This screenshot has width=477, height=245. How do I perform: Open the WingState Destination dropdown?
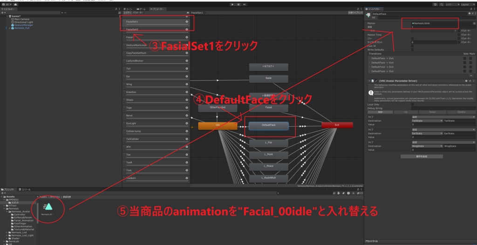pyautogui.click(x=427, y=146)
